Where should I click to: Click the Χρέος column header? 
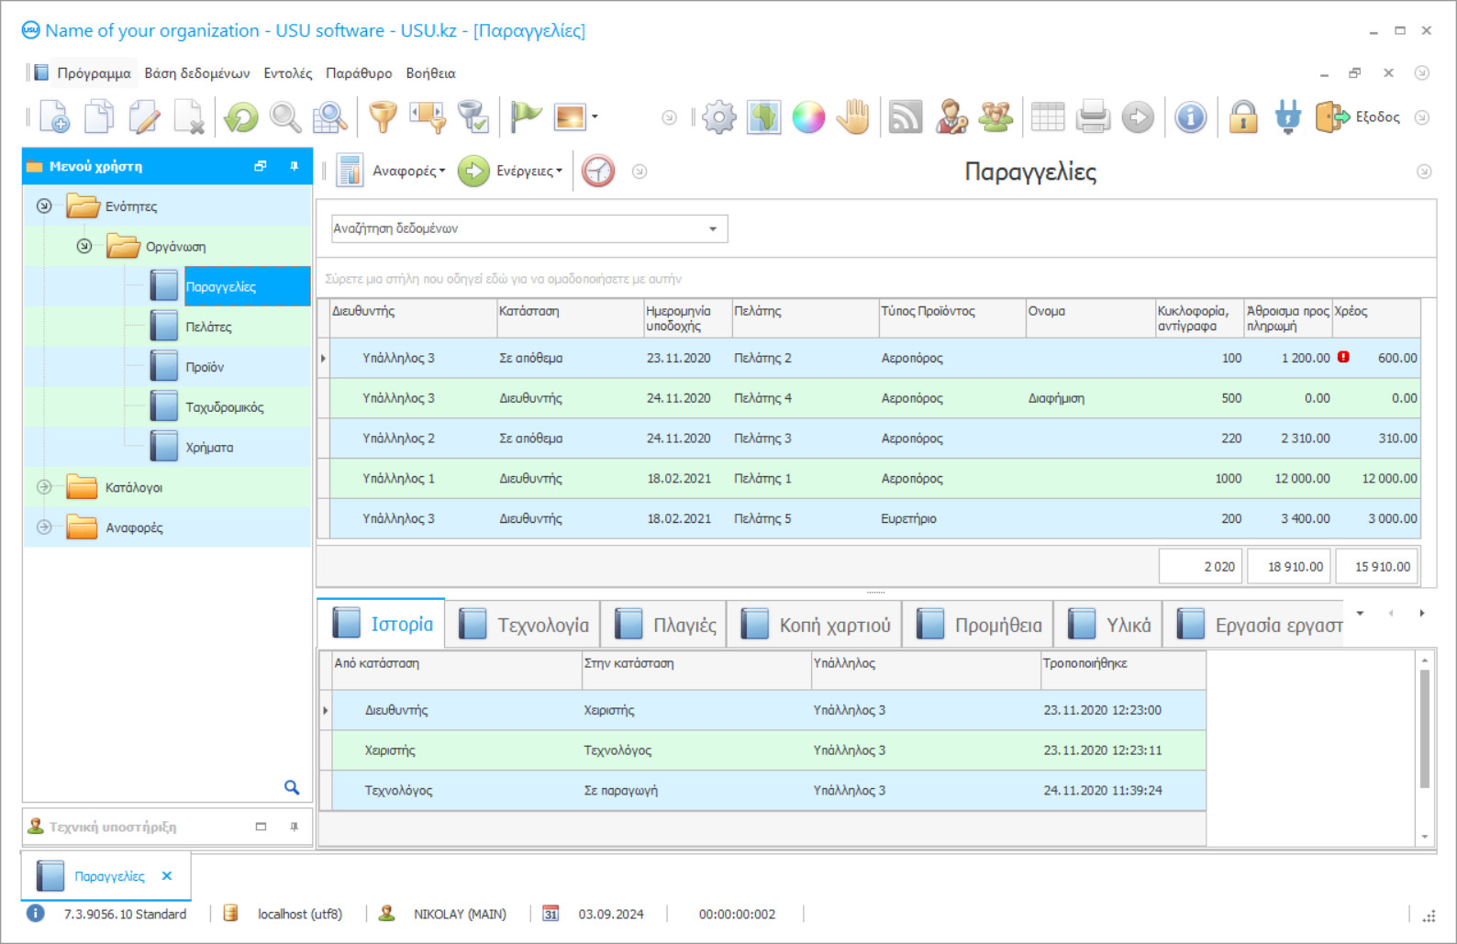click(1376, 317)
